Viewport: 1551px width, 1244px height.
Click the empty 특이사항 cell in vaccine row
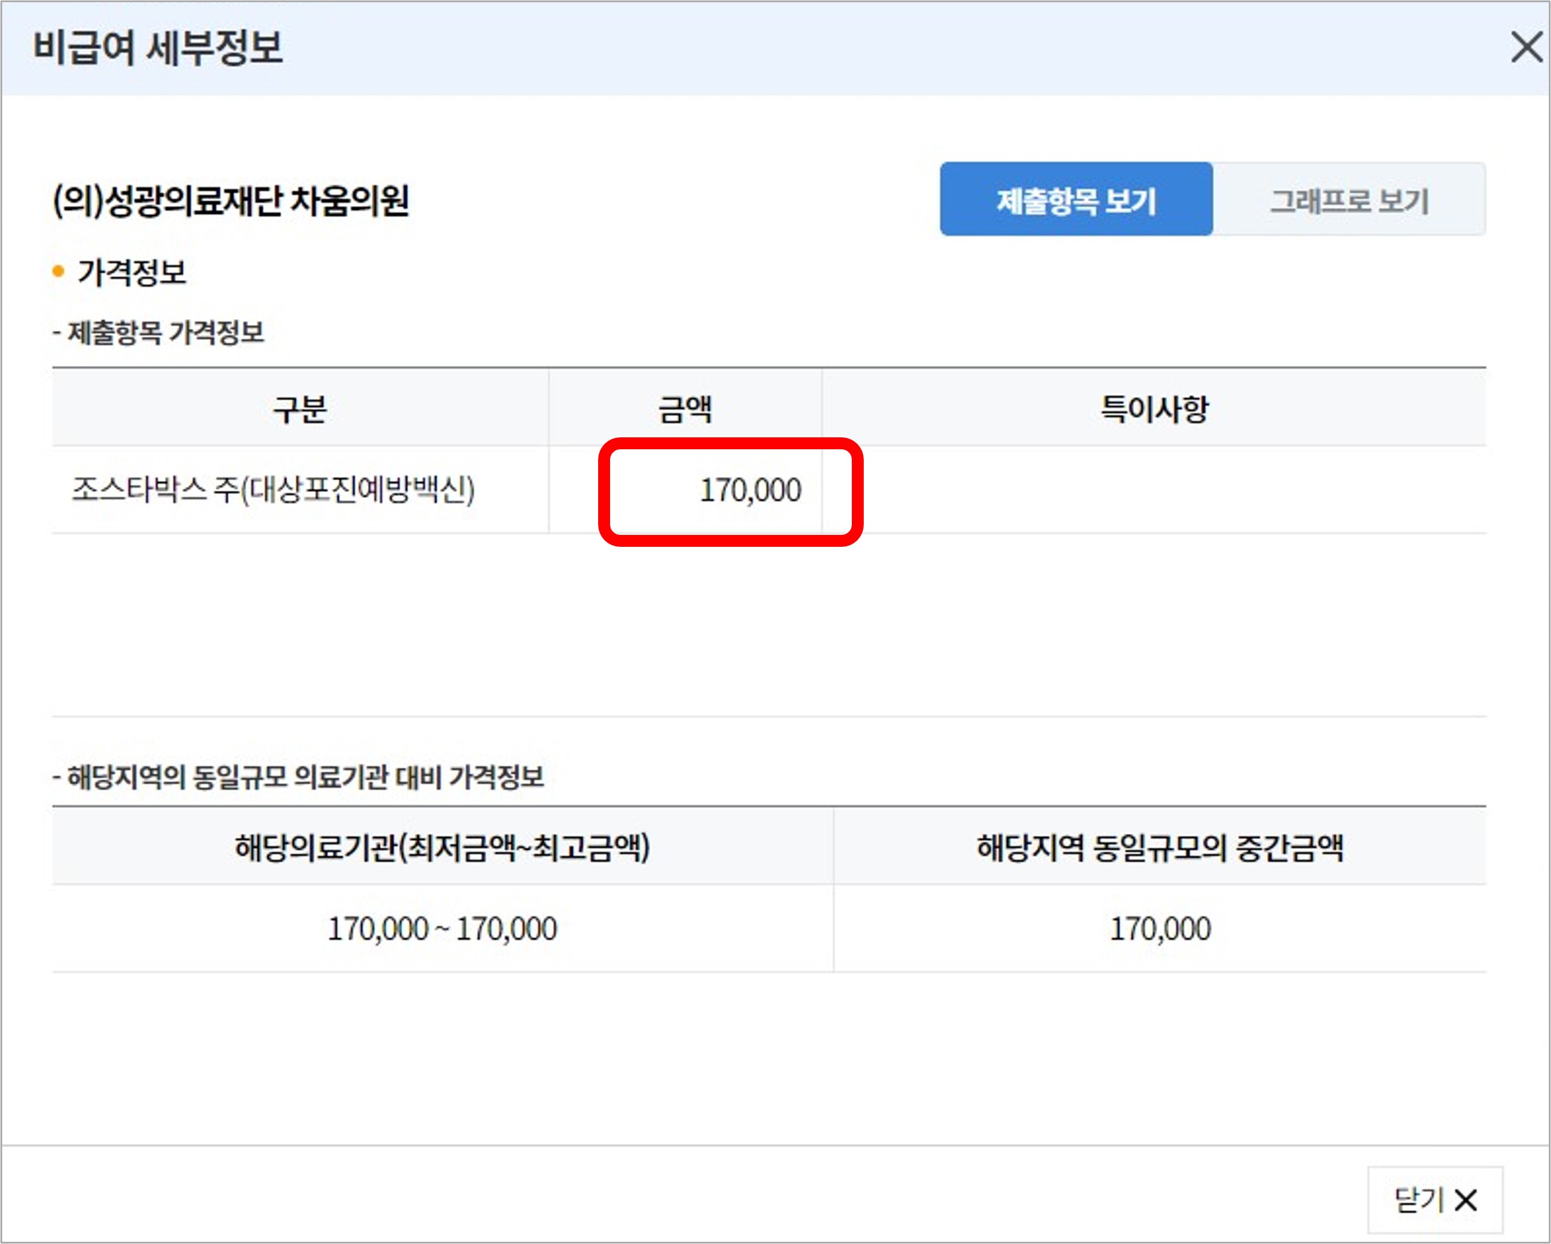point(1154,491)
